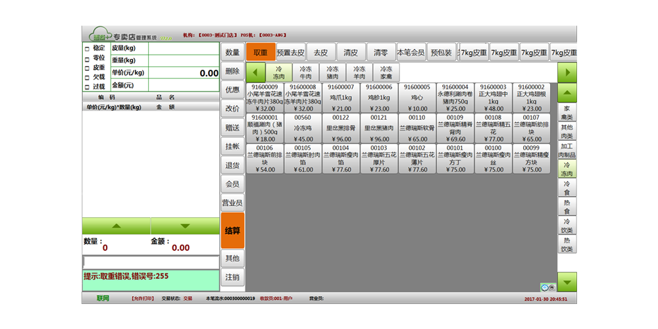The width and height of the screenshot is (658, 329).
Task: Click the 改价 price change button
Action: 232,109
